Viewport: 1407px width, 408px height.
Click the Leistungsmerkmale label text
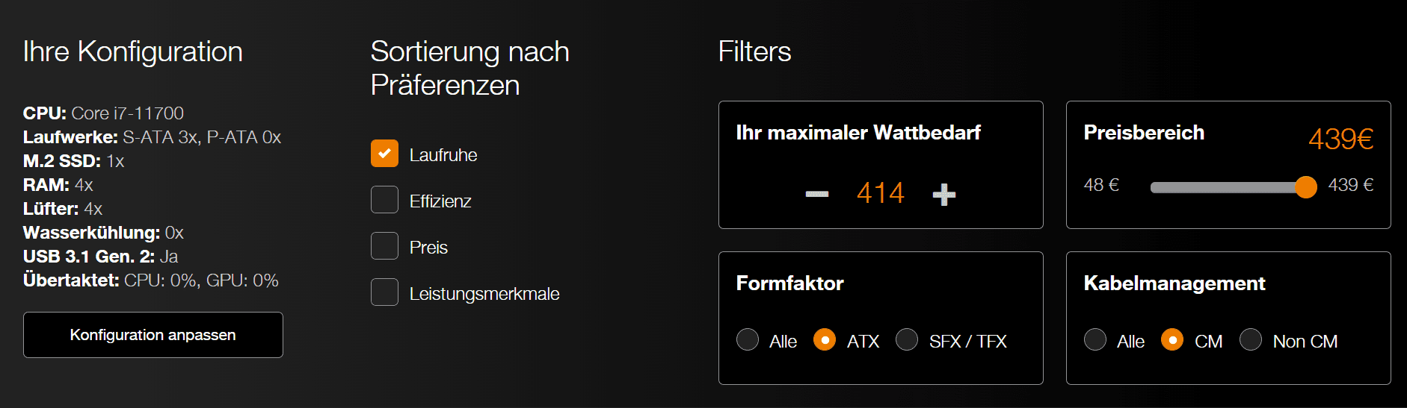click(484, 294)
